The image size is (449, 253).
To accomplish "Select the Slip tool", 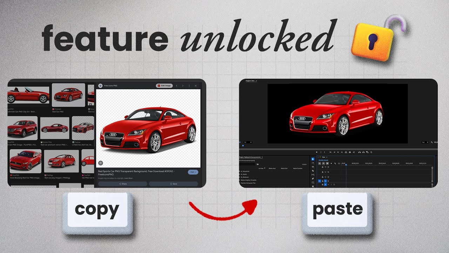I will point(313,175).
